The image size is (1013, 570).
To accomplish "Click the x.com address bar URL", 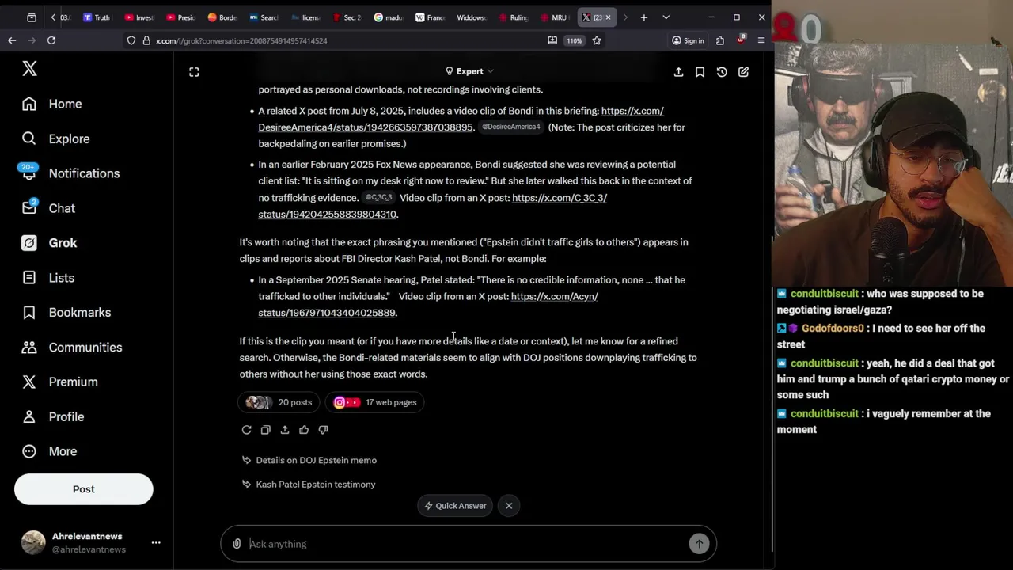I will (241, 40).
